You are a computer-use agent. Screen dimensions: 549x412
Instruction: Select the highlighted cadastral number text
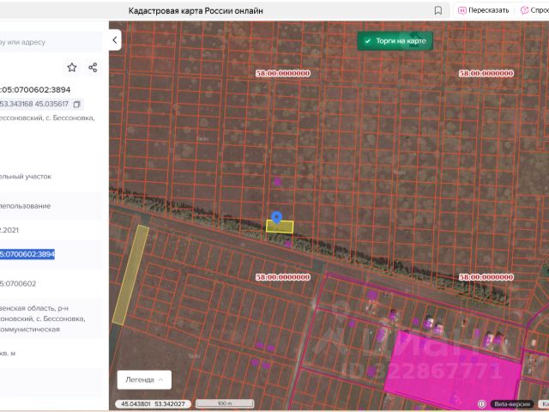click(x=27, y=254)
